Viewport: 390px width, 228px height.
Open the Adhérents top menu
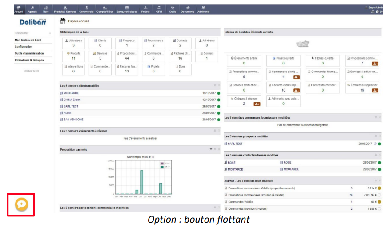pos(203,9)
